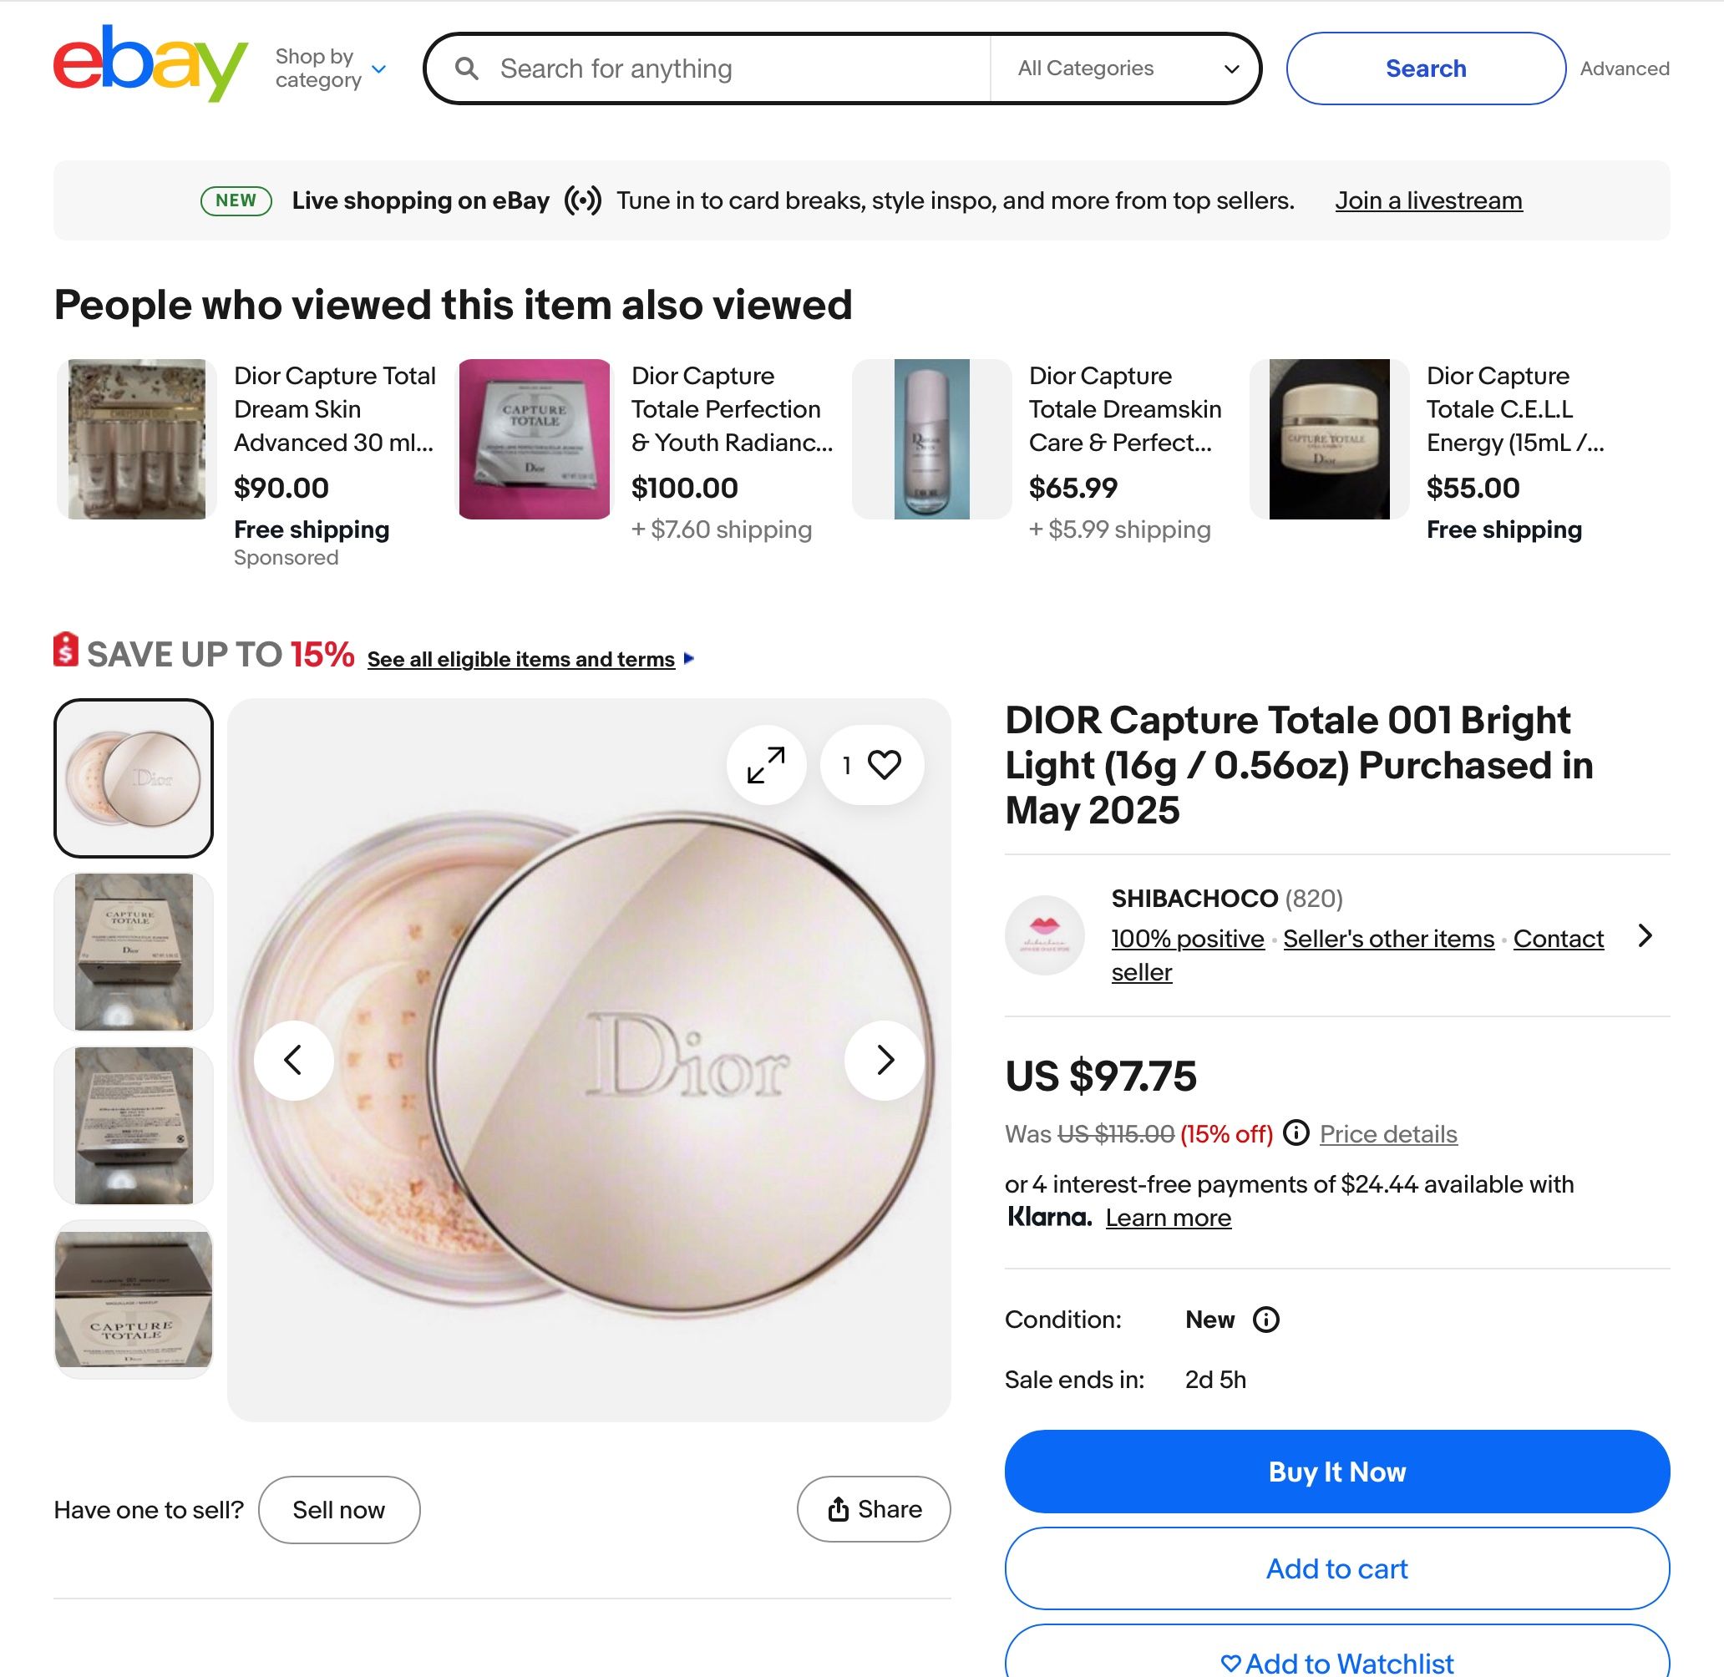This screenshot has width=1724, height=1677.
Task: Click the Buy It Now button
Action: 1337,1472
